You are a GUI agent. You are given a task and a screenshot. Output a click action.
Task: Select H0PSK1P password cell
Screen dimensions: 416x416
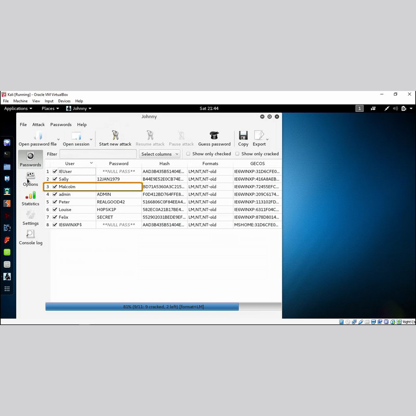coord(119,210)
